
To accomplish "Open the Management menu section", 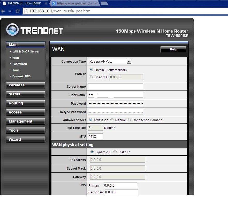I will 26,121.
